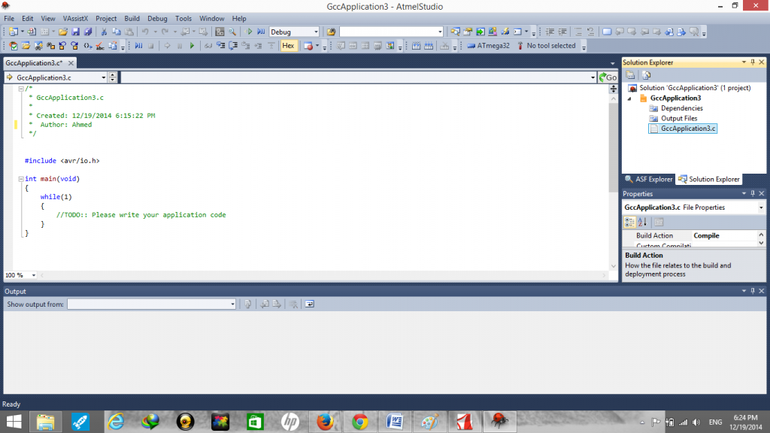Open the Build menu
This screenshot has height=433, width=770.
132,18
